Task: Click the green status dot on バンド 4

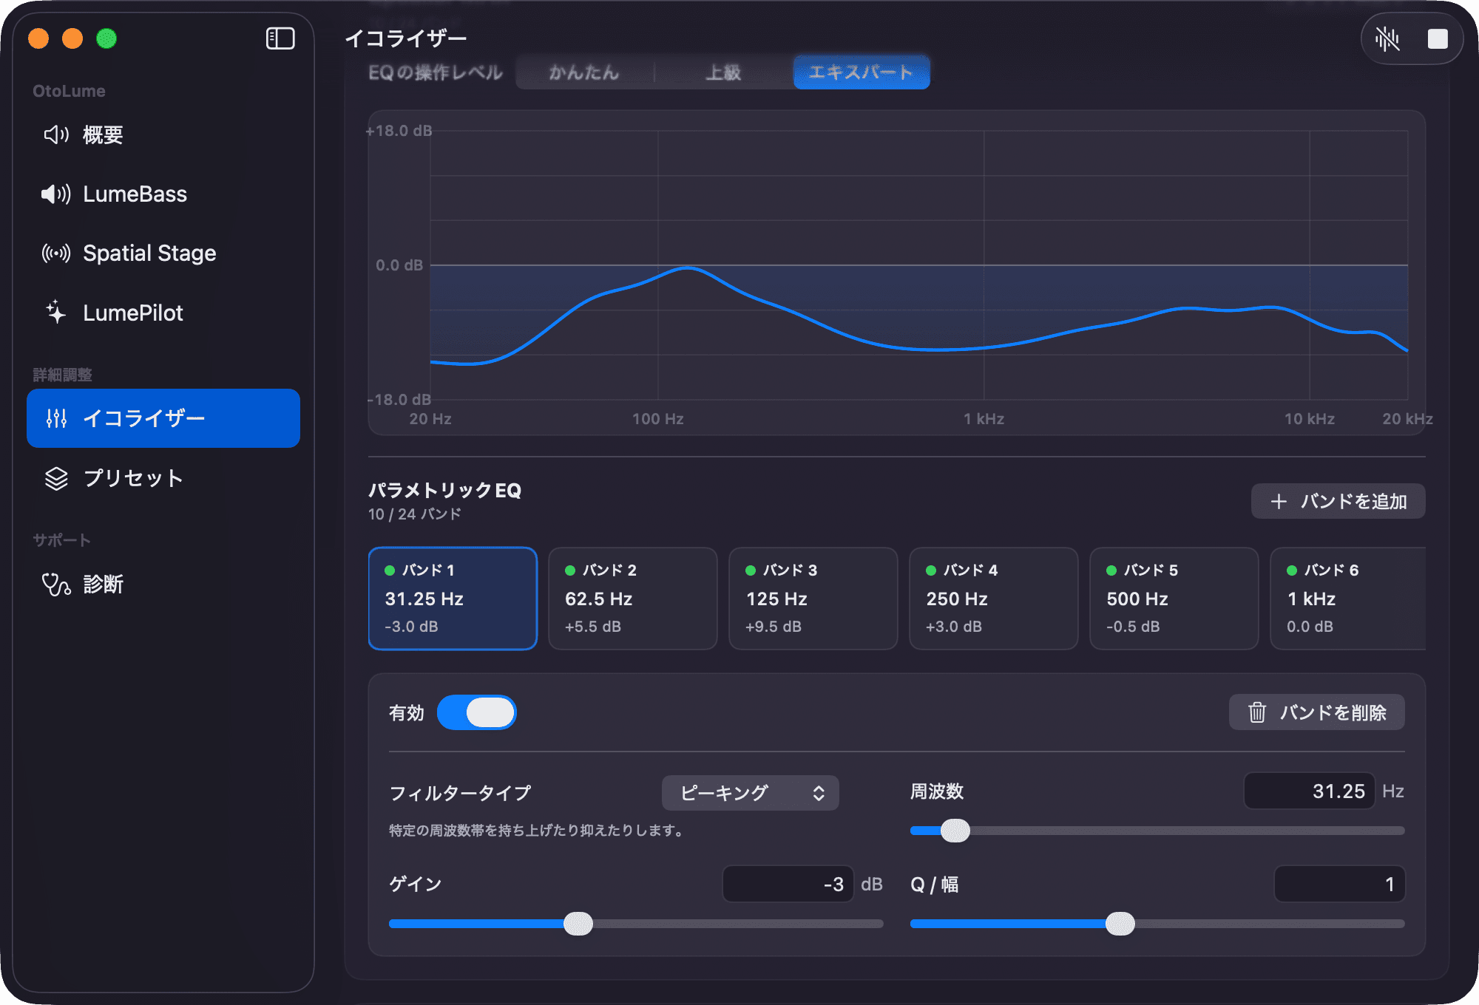Action: [931, 570]
